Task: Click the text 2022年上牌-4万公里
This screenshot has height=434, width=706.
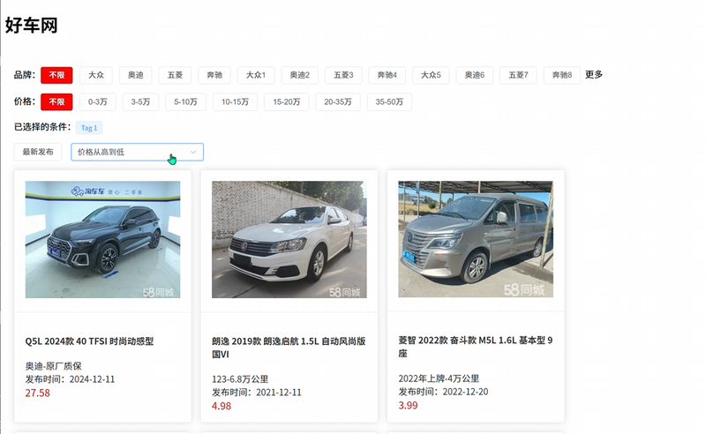Action: point(439,378)
